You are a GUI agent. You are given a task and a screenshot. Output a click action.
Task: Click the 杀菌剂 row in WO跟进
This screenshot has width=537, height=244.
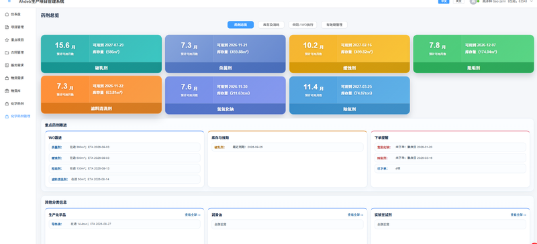pos(124,147)
